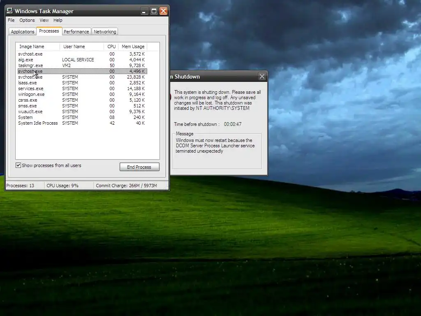Open the Help menu

point(58,20)
